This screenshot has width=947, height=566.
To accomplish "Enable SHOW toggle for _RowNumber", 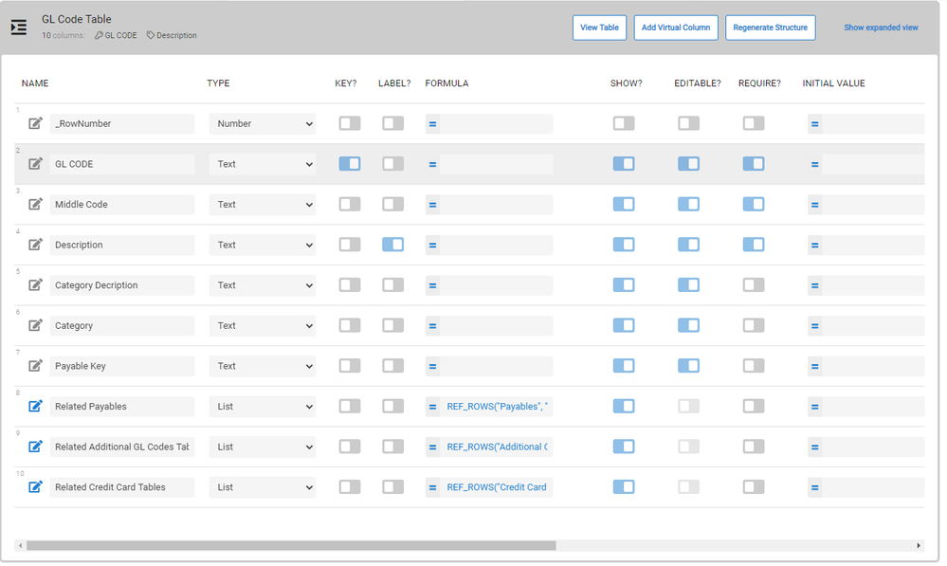I will 624,123.
